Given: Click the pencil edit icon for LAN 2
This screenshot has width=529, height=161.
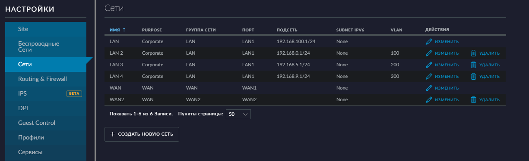Looking at the screenshot, I should [429, 53].
